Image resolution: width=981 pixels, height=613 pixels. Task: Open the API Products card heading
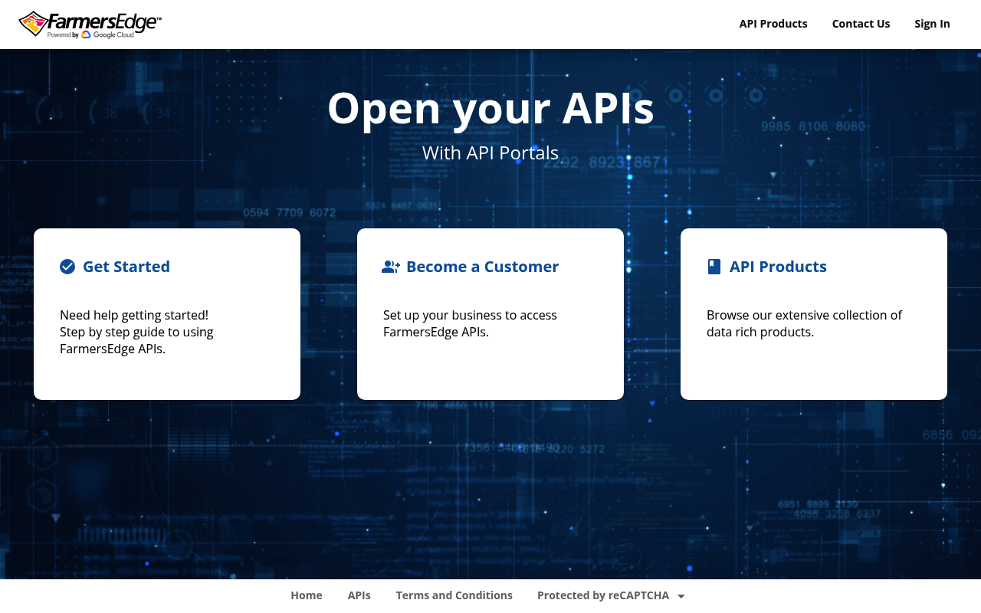(x=778, y=267)
